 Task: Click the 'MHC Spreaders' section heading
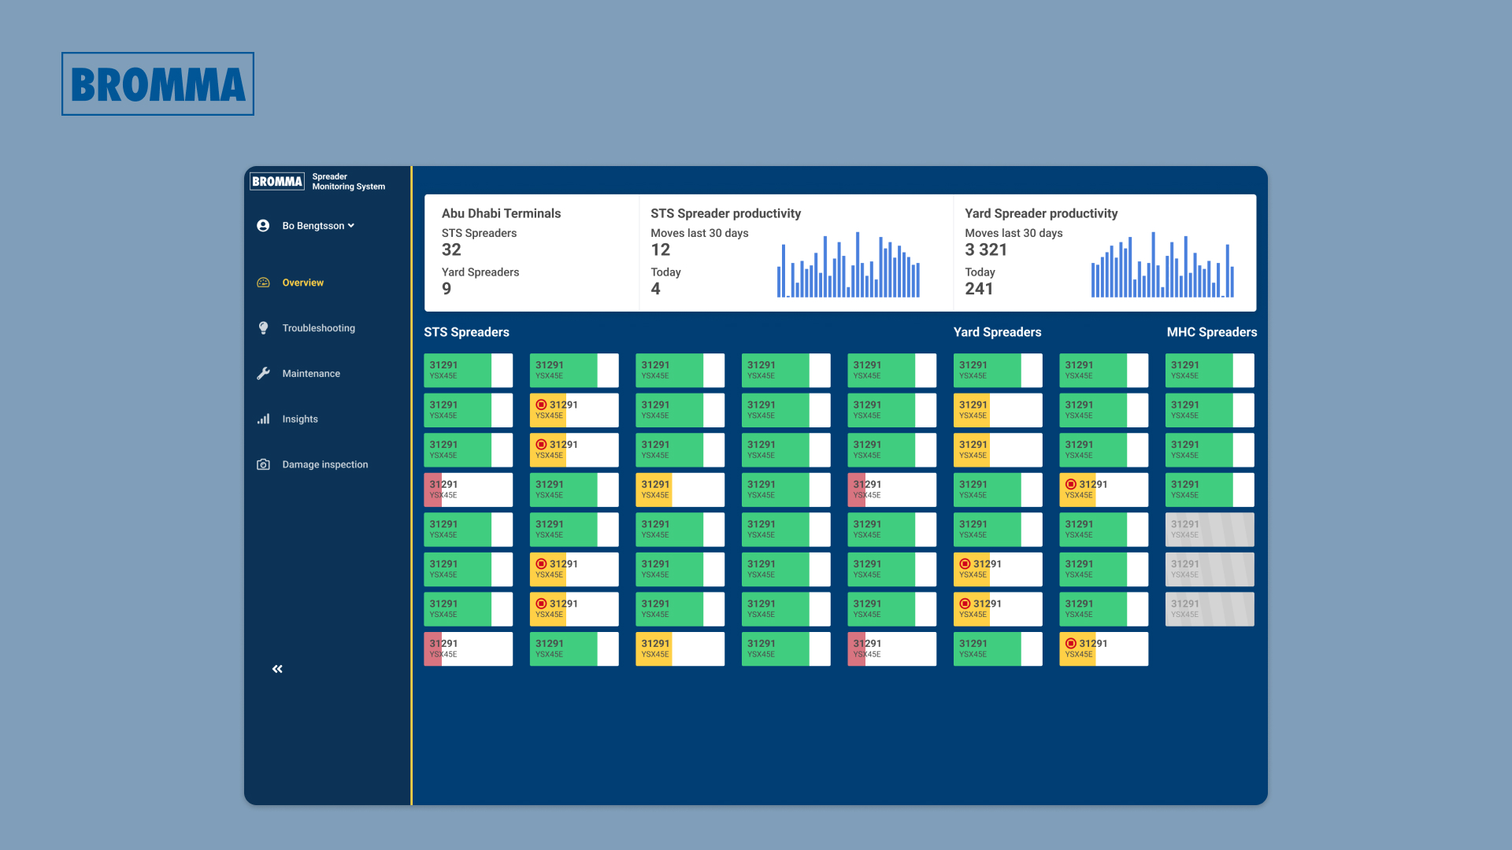tap(1211, 332)
